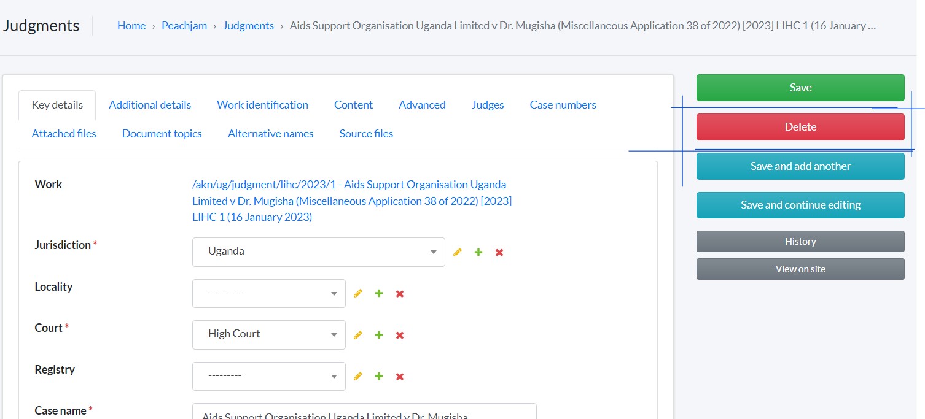Viewport: 925px width, 419px height.
Task: Expand the Registry dropdown
Action: point(268,376)
